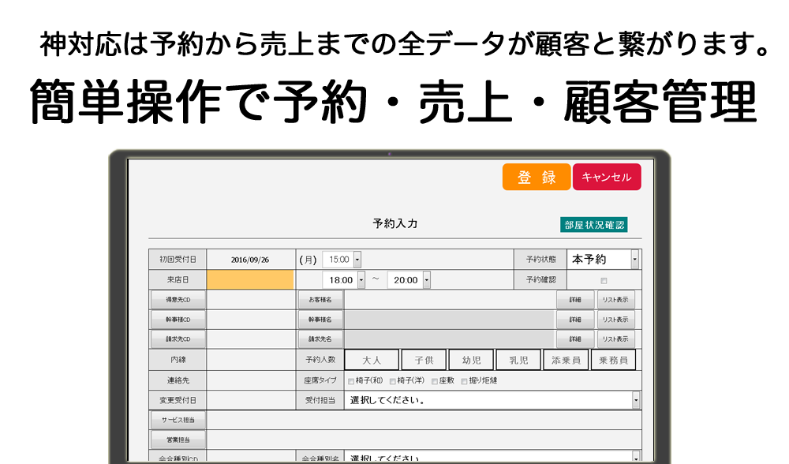Open the 18:00 start time dropdown

coord(361,280)
